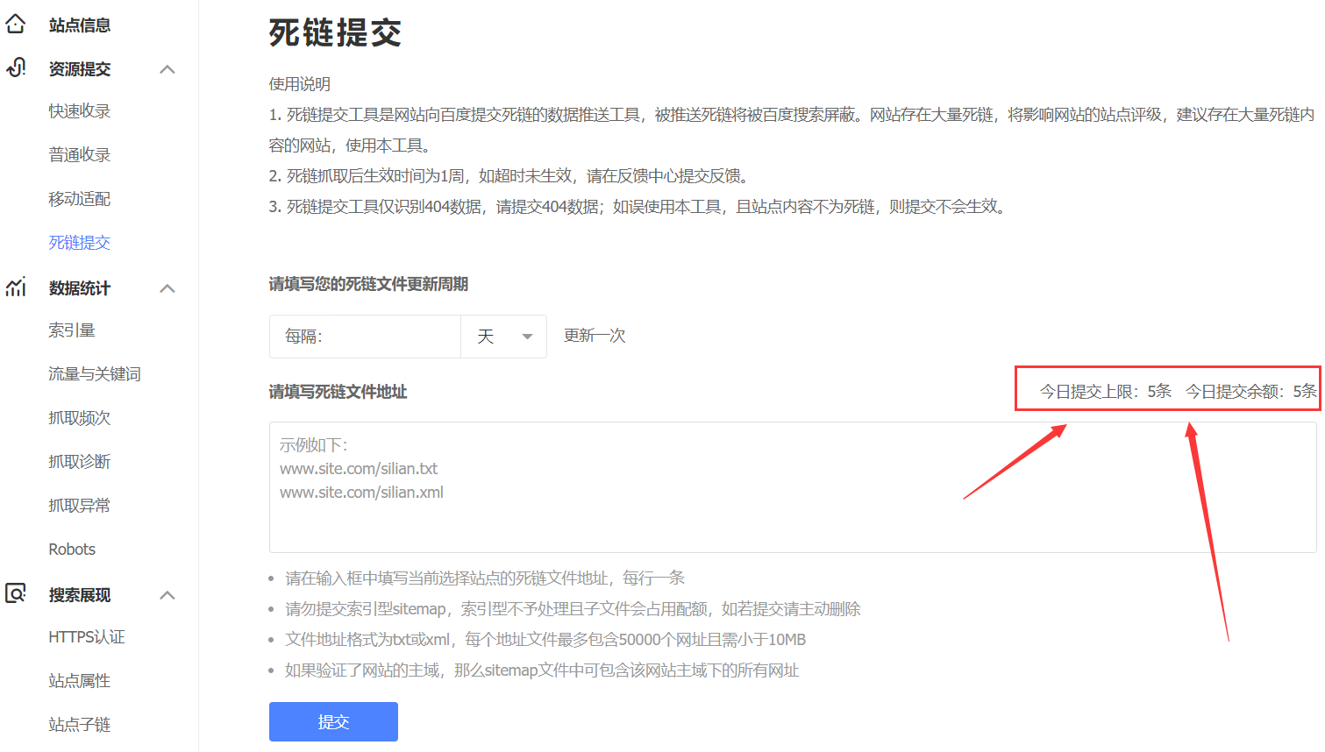This screenshot has width=1325, height=752.
Task: Collapse the 搜索展现 section chevron
Action: coord(167,595)
